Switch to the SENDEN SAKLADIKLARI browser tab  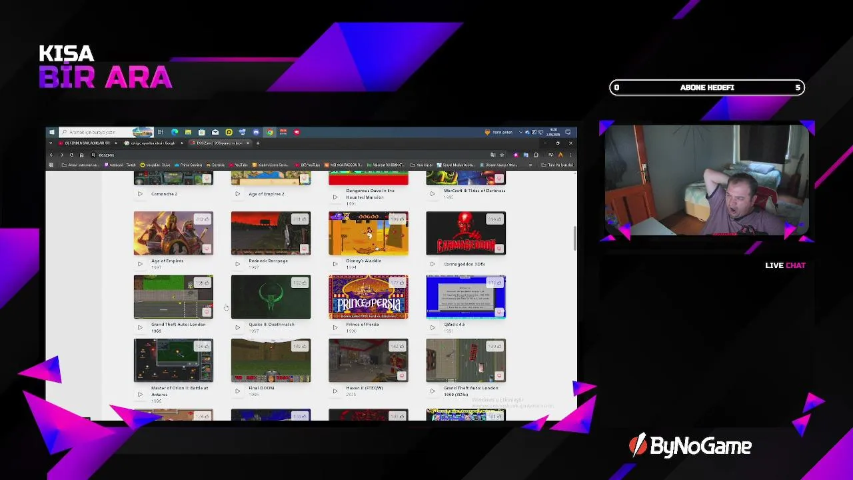88,143
